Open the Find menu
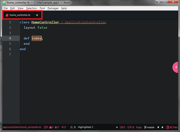Screen dimensions: 180x132 pyautogui.click(x=42, y=8)
